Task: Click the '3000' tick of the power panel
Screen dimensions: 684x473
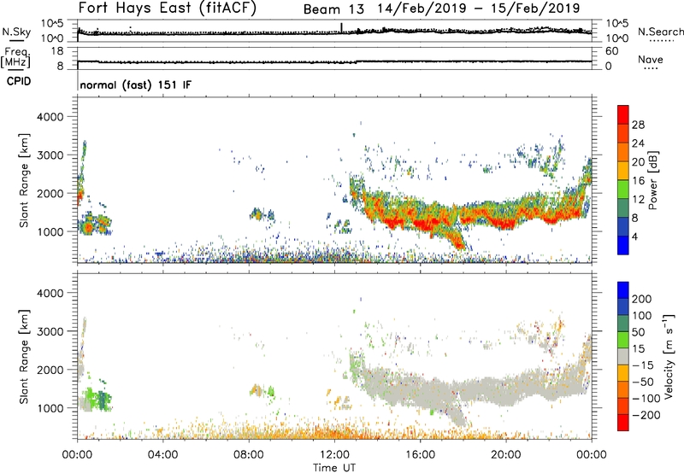Action: [x=50, y=155]
